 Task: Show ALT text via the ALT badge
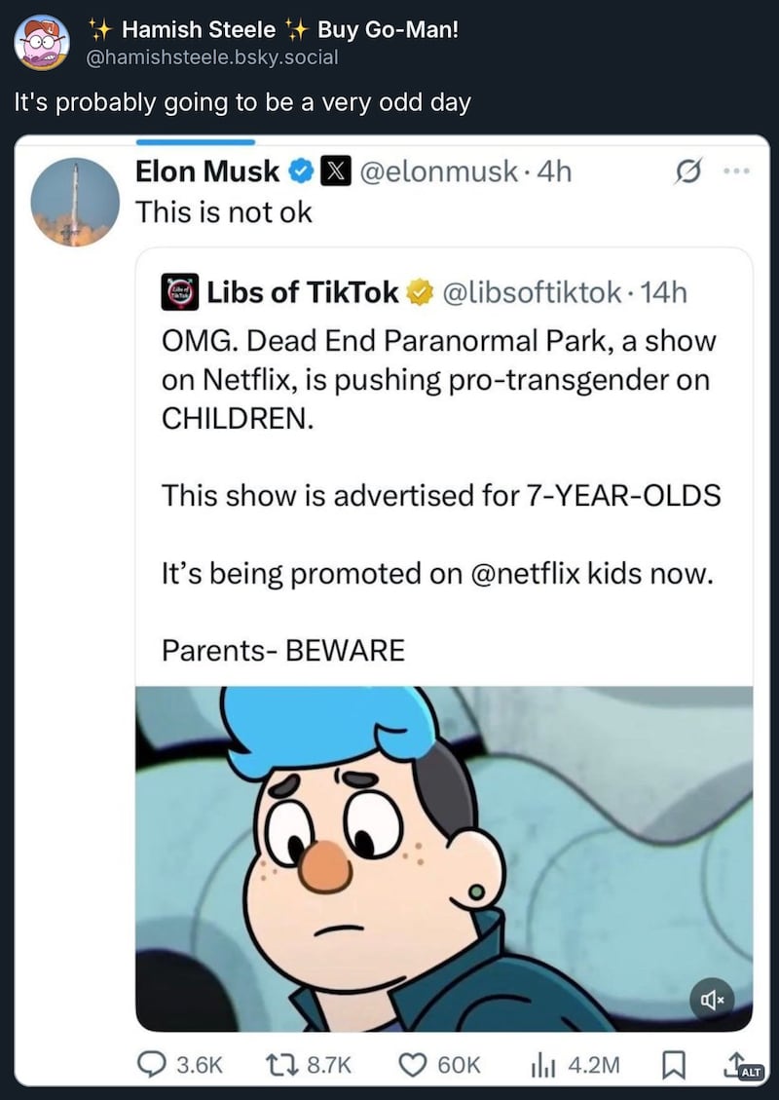pyautogui.click(x=749, y=1072)
